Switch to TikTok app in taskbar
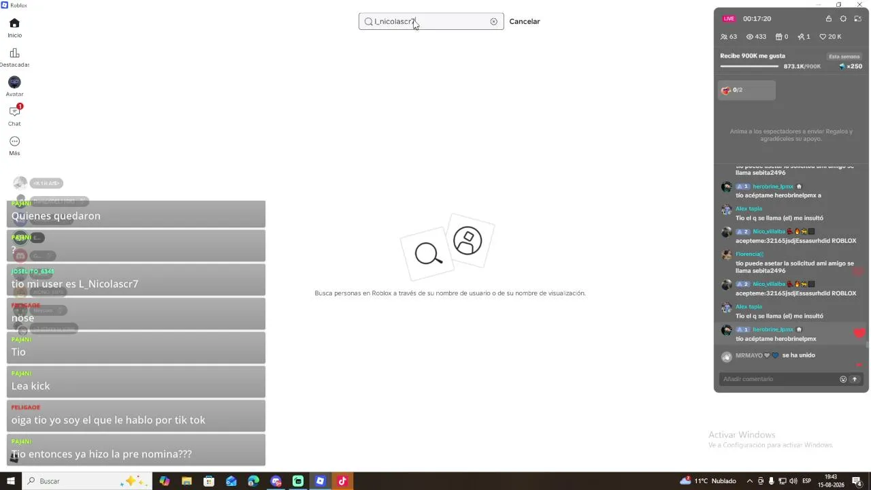 coord(342,481)
